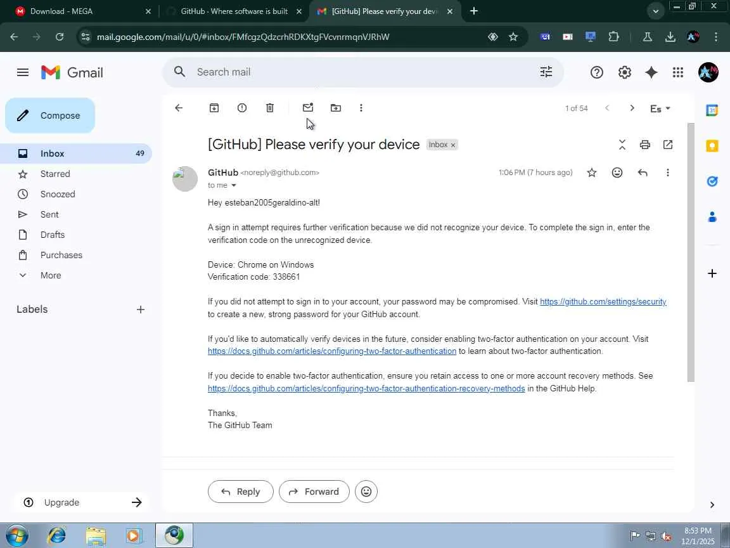Add an emoji reaction to the message
Screen dimensions: 730x548
pos(617,173)
